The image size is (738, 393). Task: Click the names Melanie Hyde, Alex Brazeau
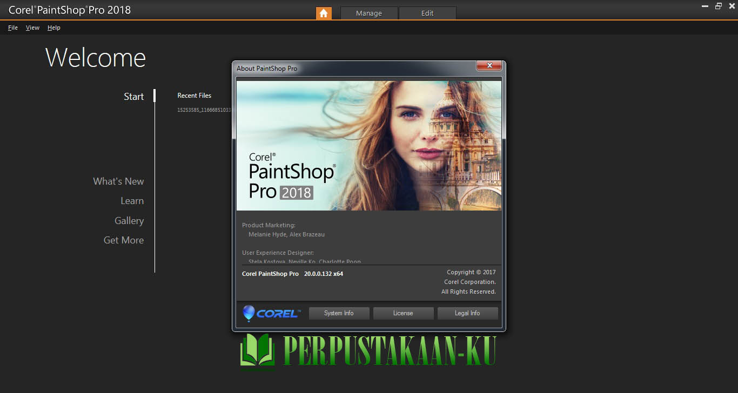(286, 235)
